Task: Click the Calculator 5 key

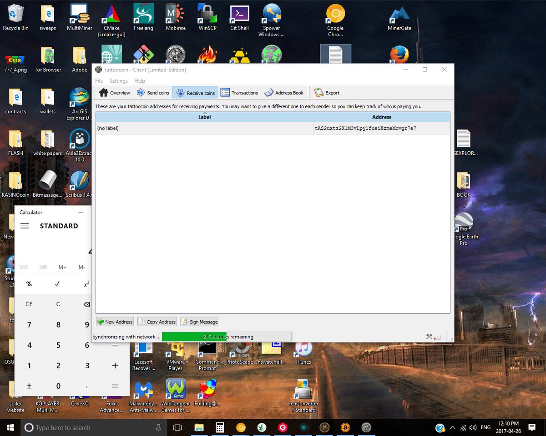Action: tap(58, 345)
